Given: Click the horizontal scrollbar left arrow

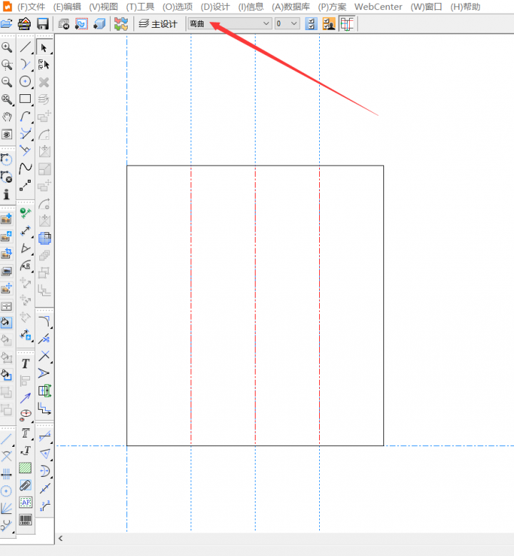Looking at the screenshot, I should click(61, 538).
